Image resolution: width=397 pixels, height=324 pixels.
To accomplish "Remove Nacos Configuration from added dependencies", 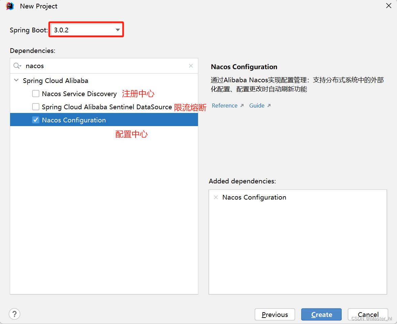I will [216, 197].
